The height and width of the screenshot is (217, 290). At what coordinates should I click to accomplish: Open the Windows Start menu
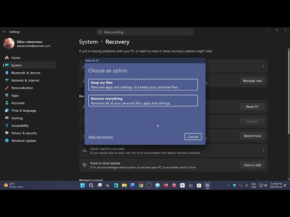[82, 185]
